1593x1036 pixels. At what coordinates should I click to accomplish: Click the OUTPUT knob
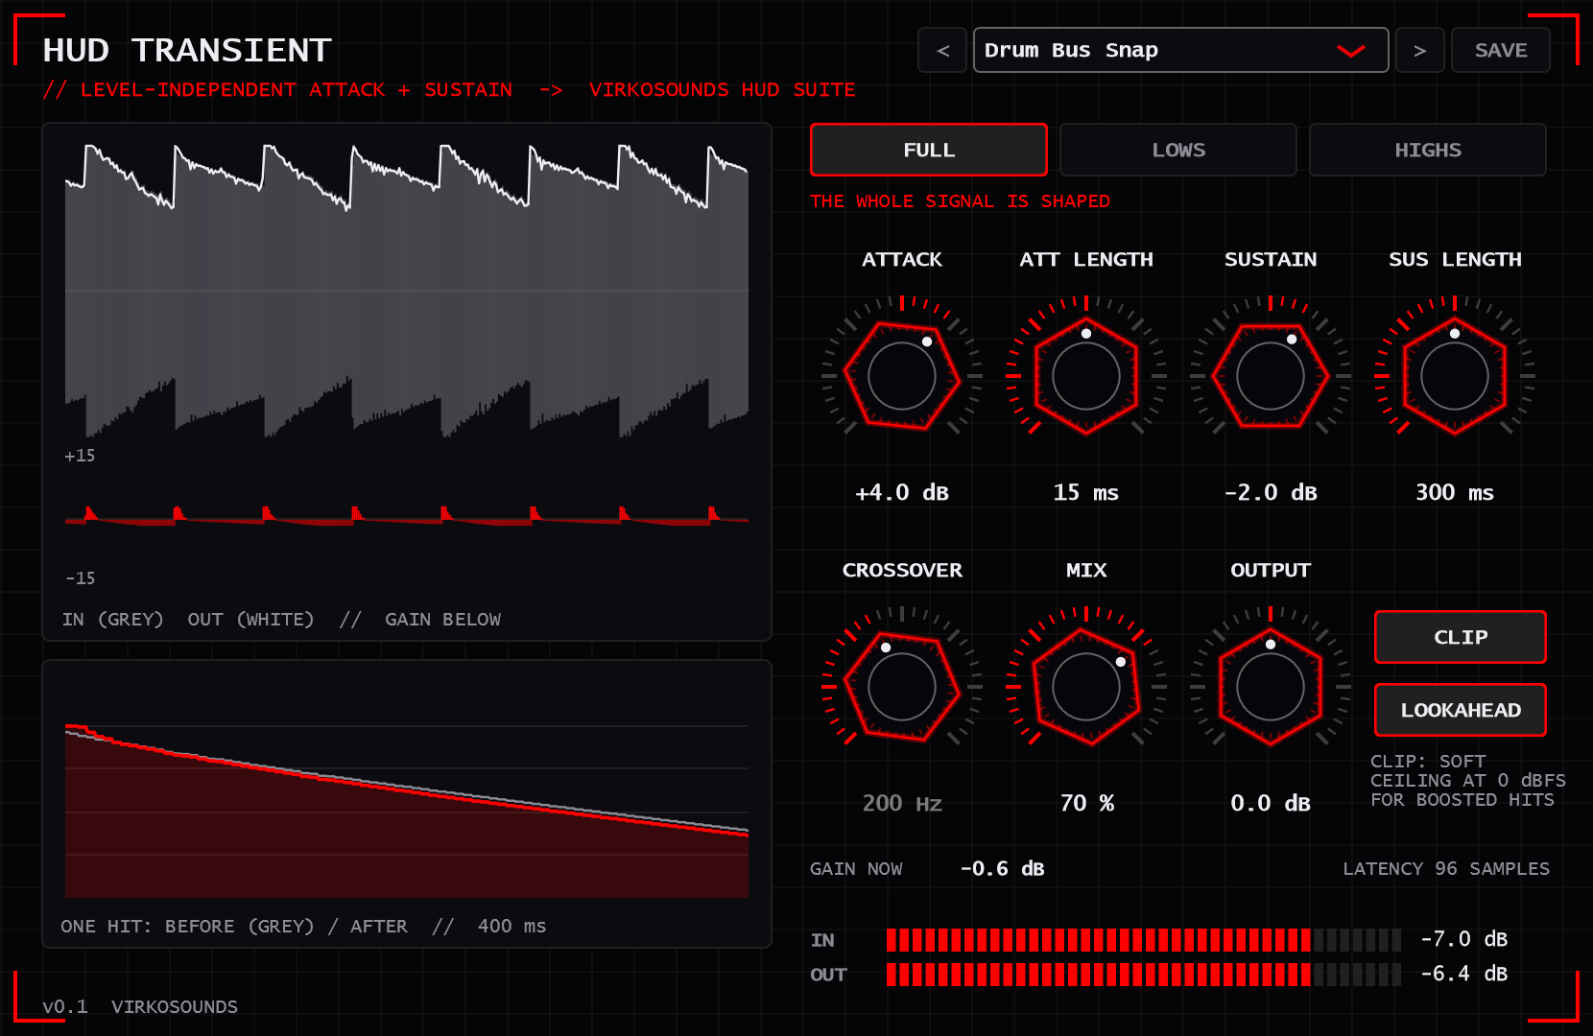point(1271,687)
